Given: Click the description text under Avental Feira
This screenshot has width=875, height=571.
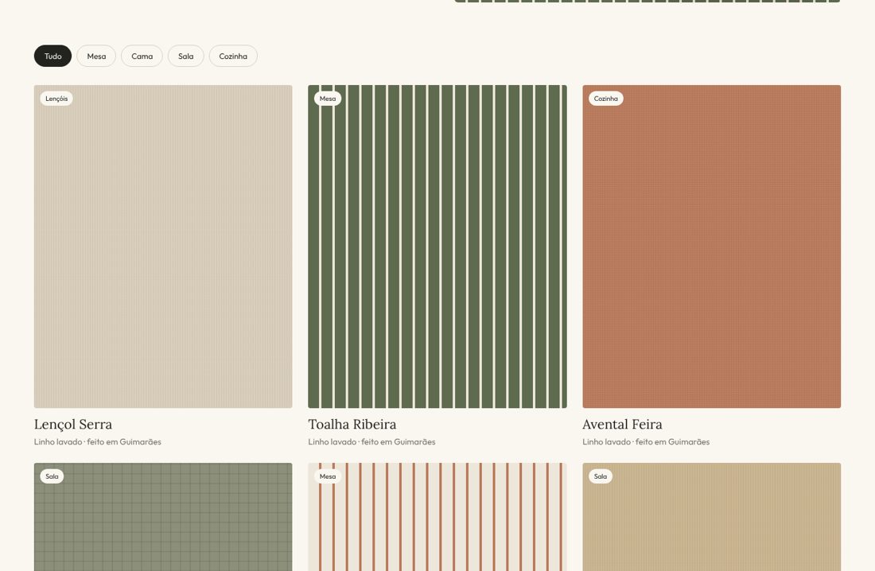Looking at the screenshot, I should (646, 441).
